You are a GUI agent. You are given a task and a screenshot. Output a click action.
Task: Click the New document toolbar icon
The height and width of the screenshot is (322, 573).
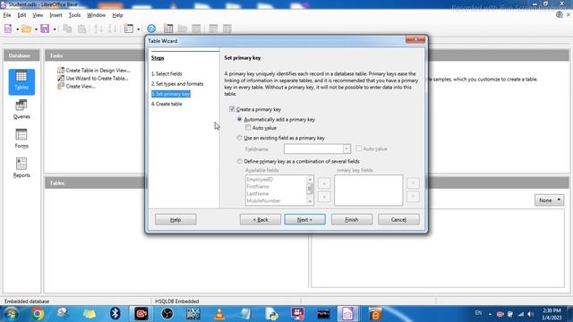(8, 29)
